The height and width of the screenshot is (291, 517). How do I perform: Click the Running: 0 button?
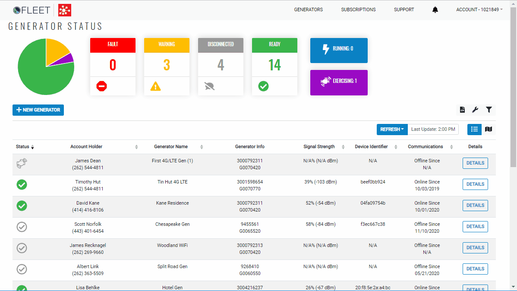point(339,51)
